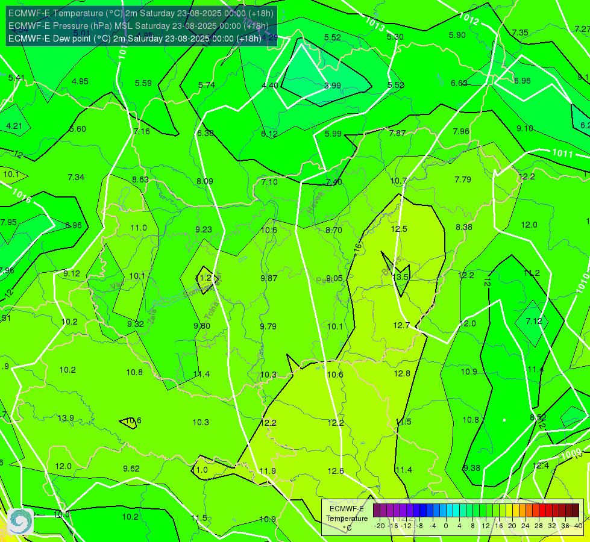Click the 7.12 dew point value

coord(533,321)
